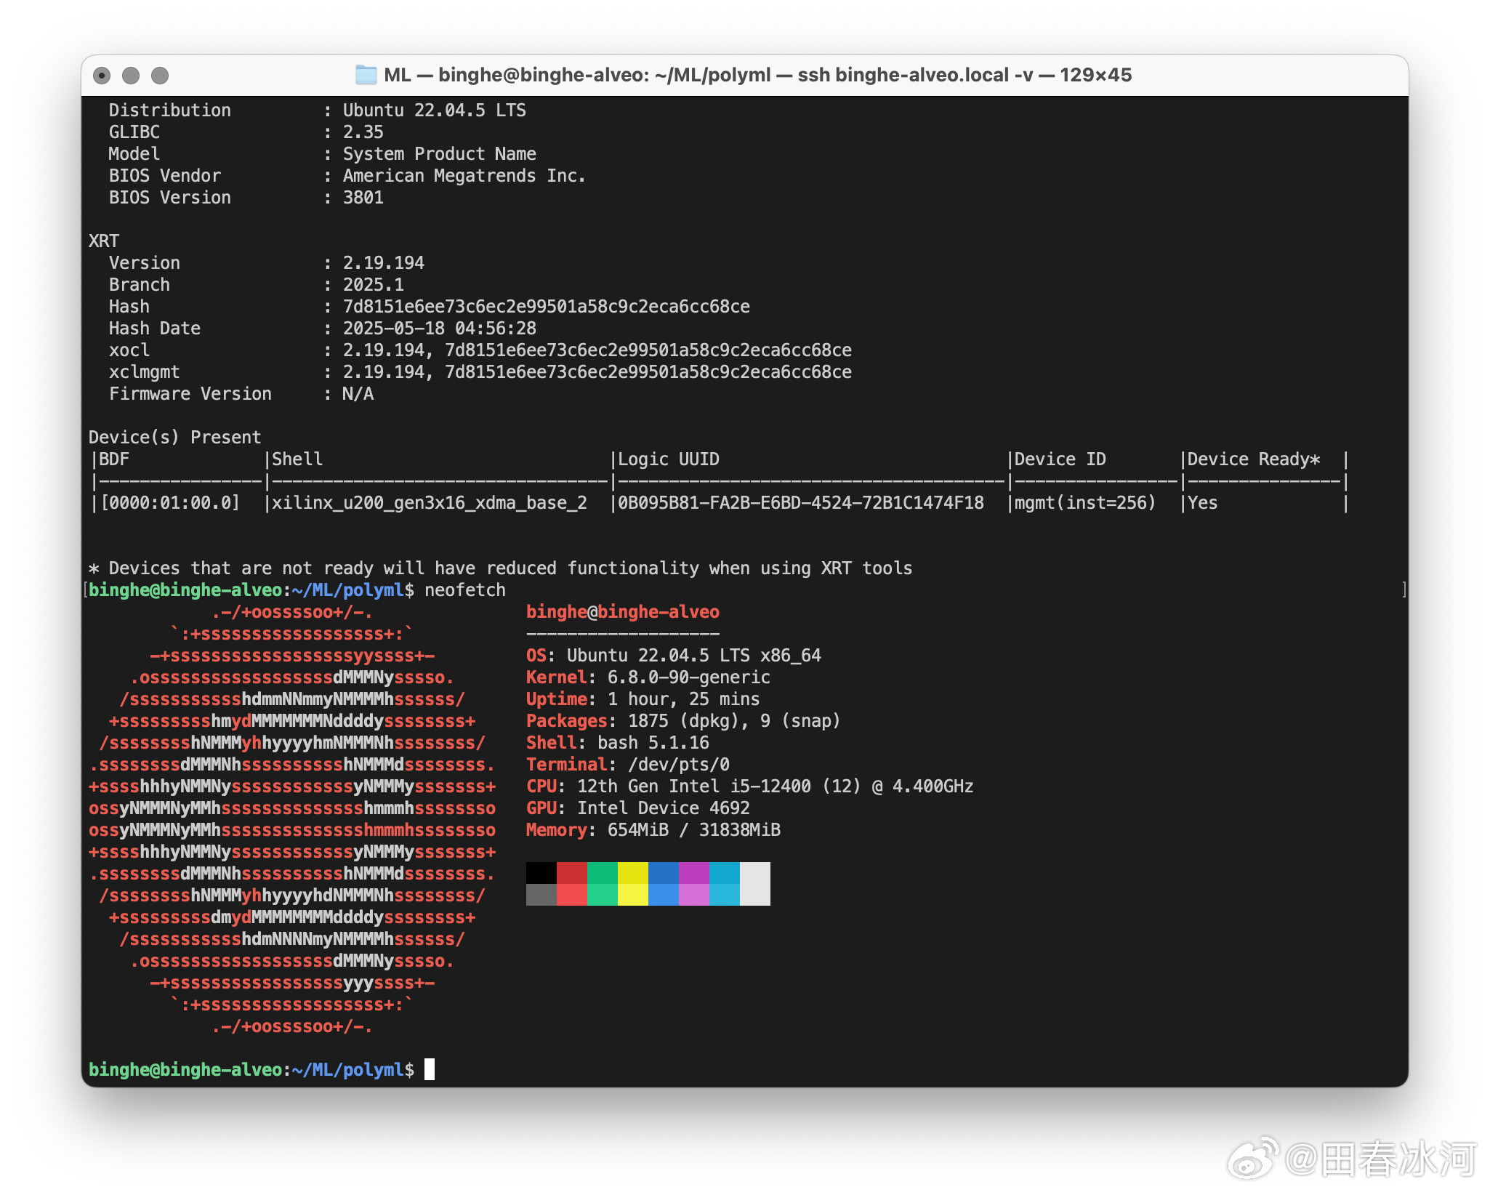Click the Logic UUID value in device table
Image resolution: width=1490 pixels, height=1195 pixels.
800,503
